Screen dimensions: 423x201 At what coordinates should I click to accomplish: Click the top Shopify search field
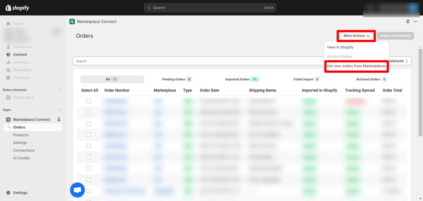(210, 8)
